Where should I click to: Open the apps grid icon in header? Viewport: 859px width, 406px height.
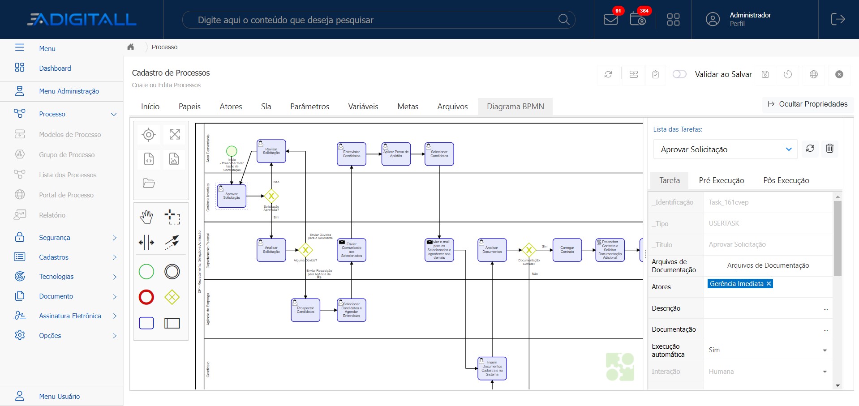tap(673, 19)
